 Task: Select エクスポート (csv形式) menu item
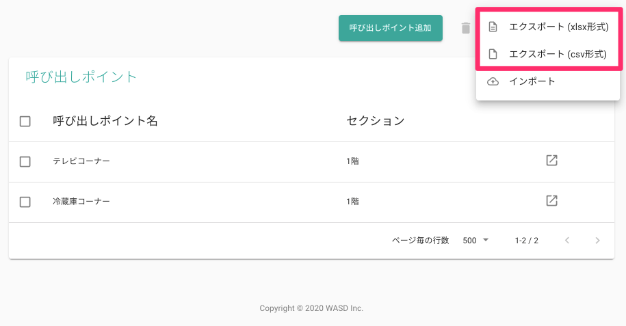(x=548, y=54)
